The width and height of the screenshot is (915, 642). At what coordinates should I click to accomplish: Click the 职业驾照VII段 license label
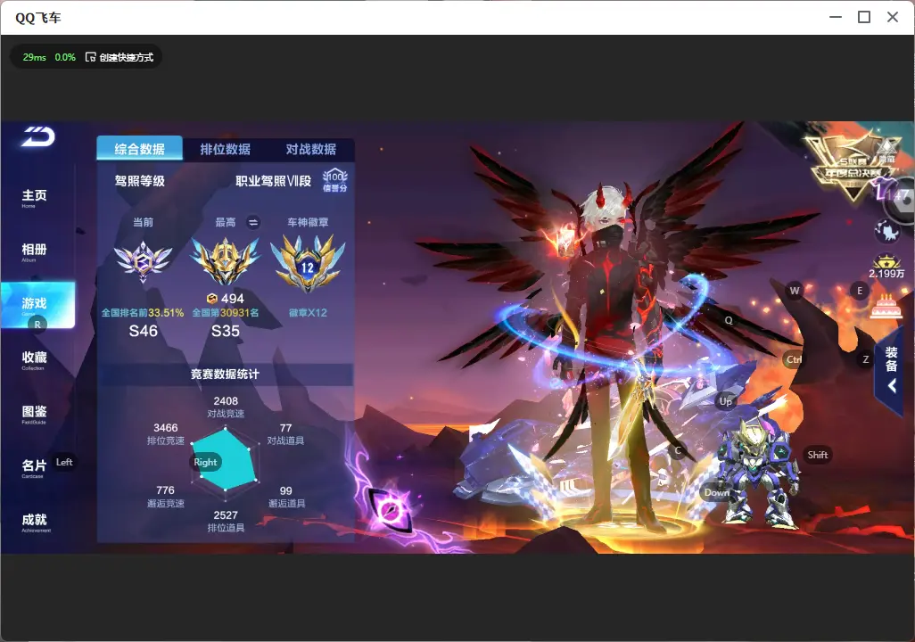(273, 181)
